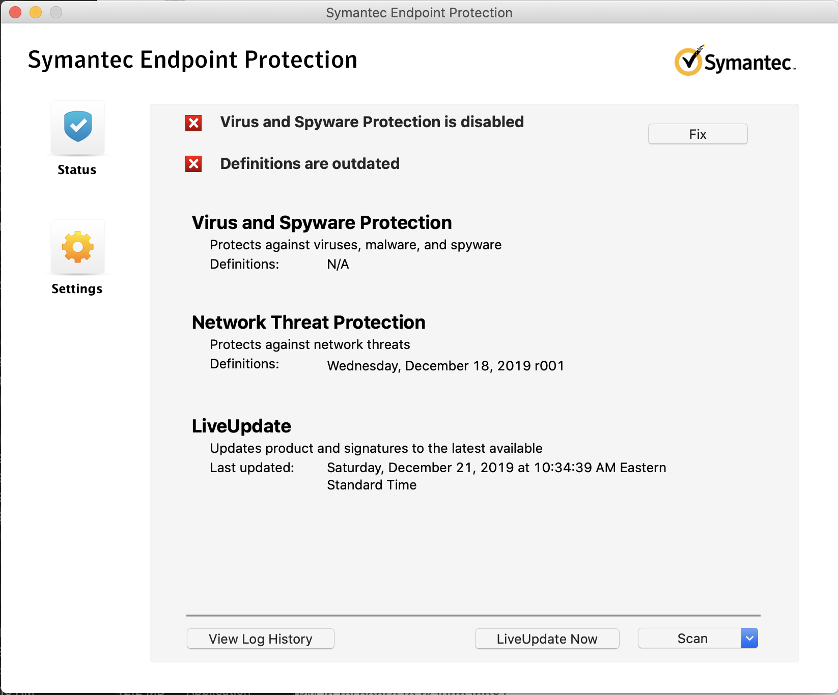
Task: Click the window title bar text
Action: pyautogui.click(x=419, y=13)
